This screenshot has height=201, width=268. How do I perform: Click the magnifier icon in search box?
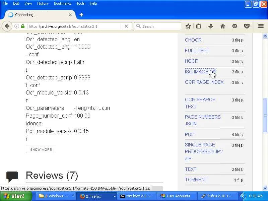(x=138, y=26)
